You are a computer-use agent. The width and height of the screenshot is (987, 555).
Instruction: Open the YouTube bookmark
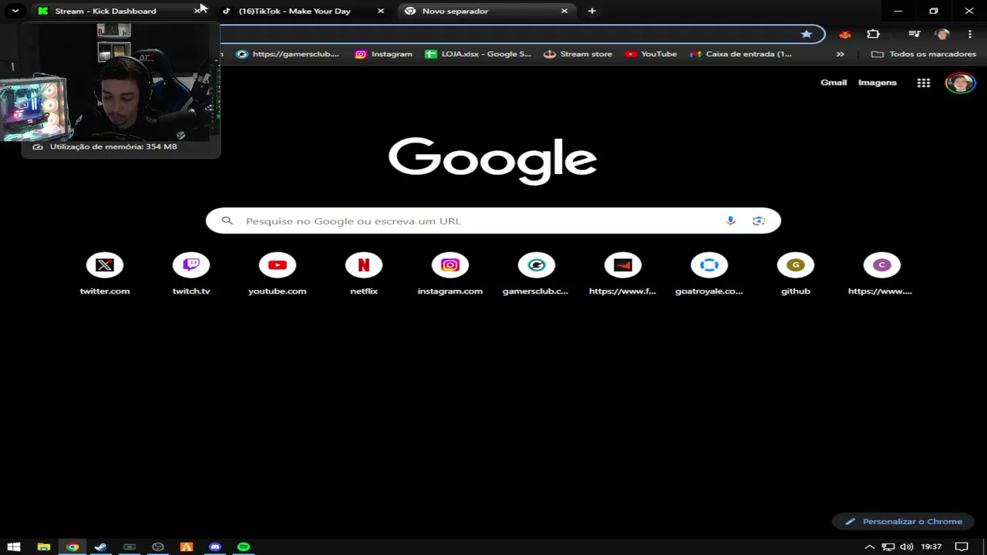pos(651,54)
